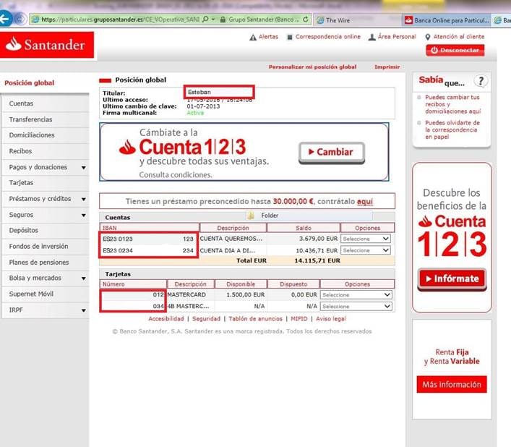Open the Alertas bell icon
The height and width of the screenshot is (447, 511).
(x=252, y=37)
